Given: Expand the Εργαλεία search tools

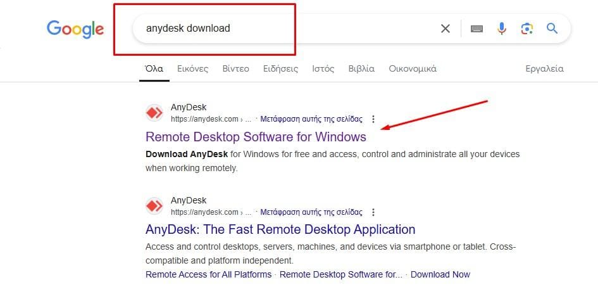Looking at the screenshot, I should (x=544, y=68).
